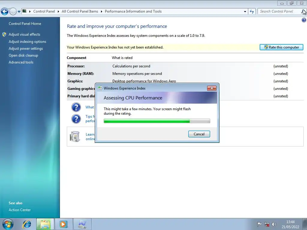Image resolution: width=307 pixels, height=230 pixels.
Task: Open Advanced tools link
Action: point(21,62)
